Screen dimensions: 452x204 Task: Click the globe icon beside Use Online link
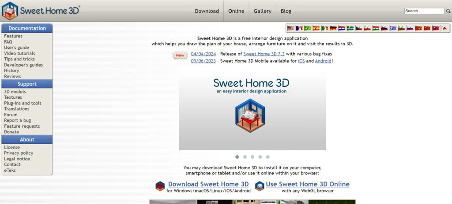260,186
